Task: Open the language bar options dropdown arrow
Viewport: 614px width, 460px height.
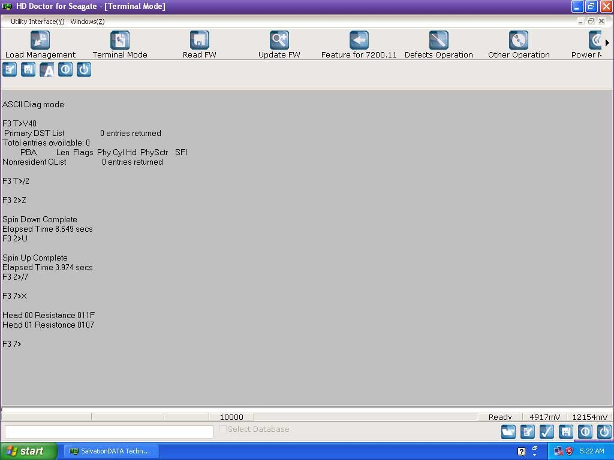Action: click(x=535, y=455)
